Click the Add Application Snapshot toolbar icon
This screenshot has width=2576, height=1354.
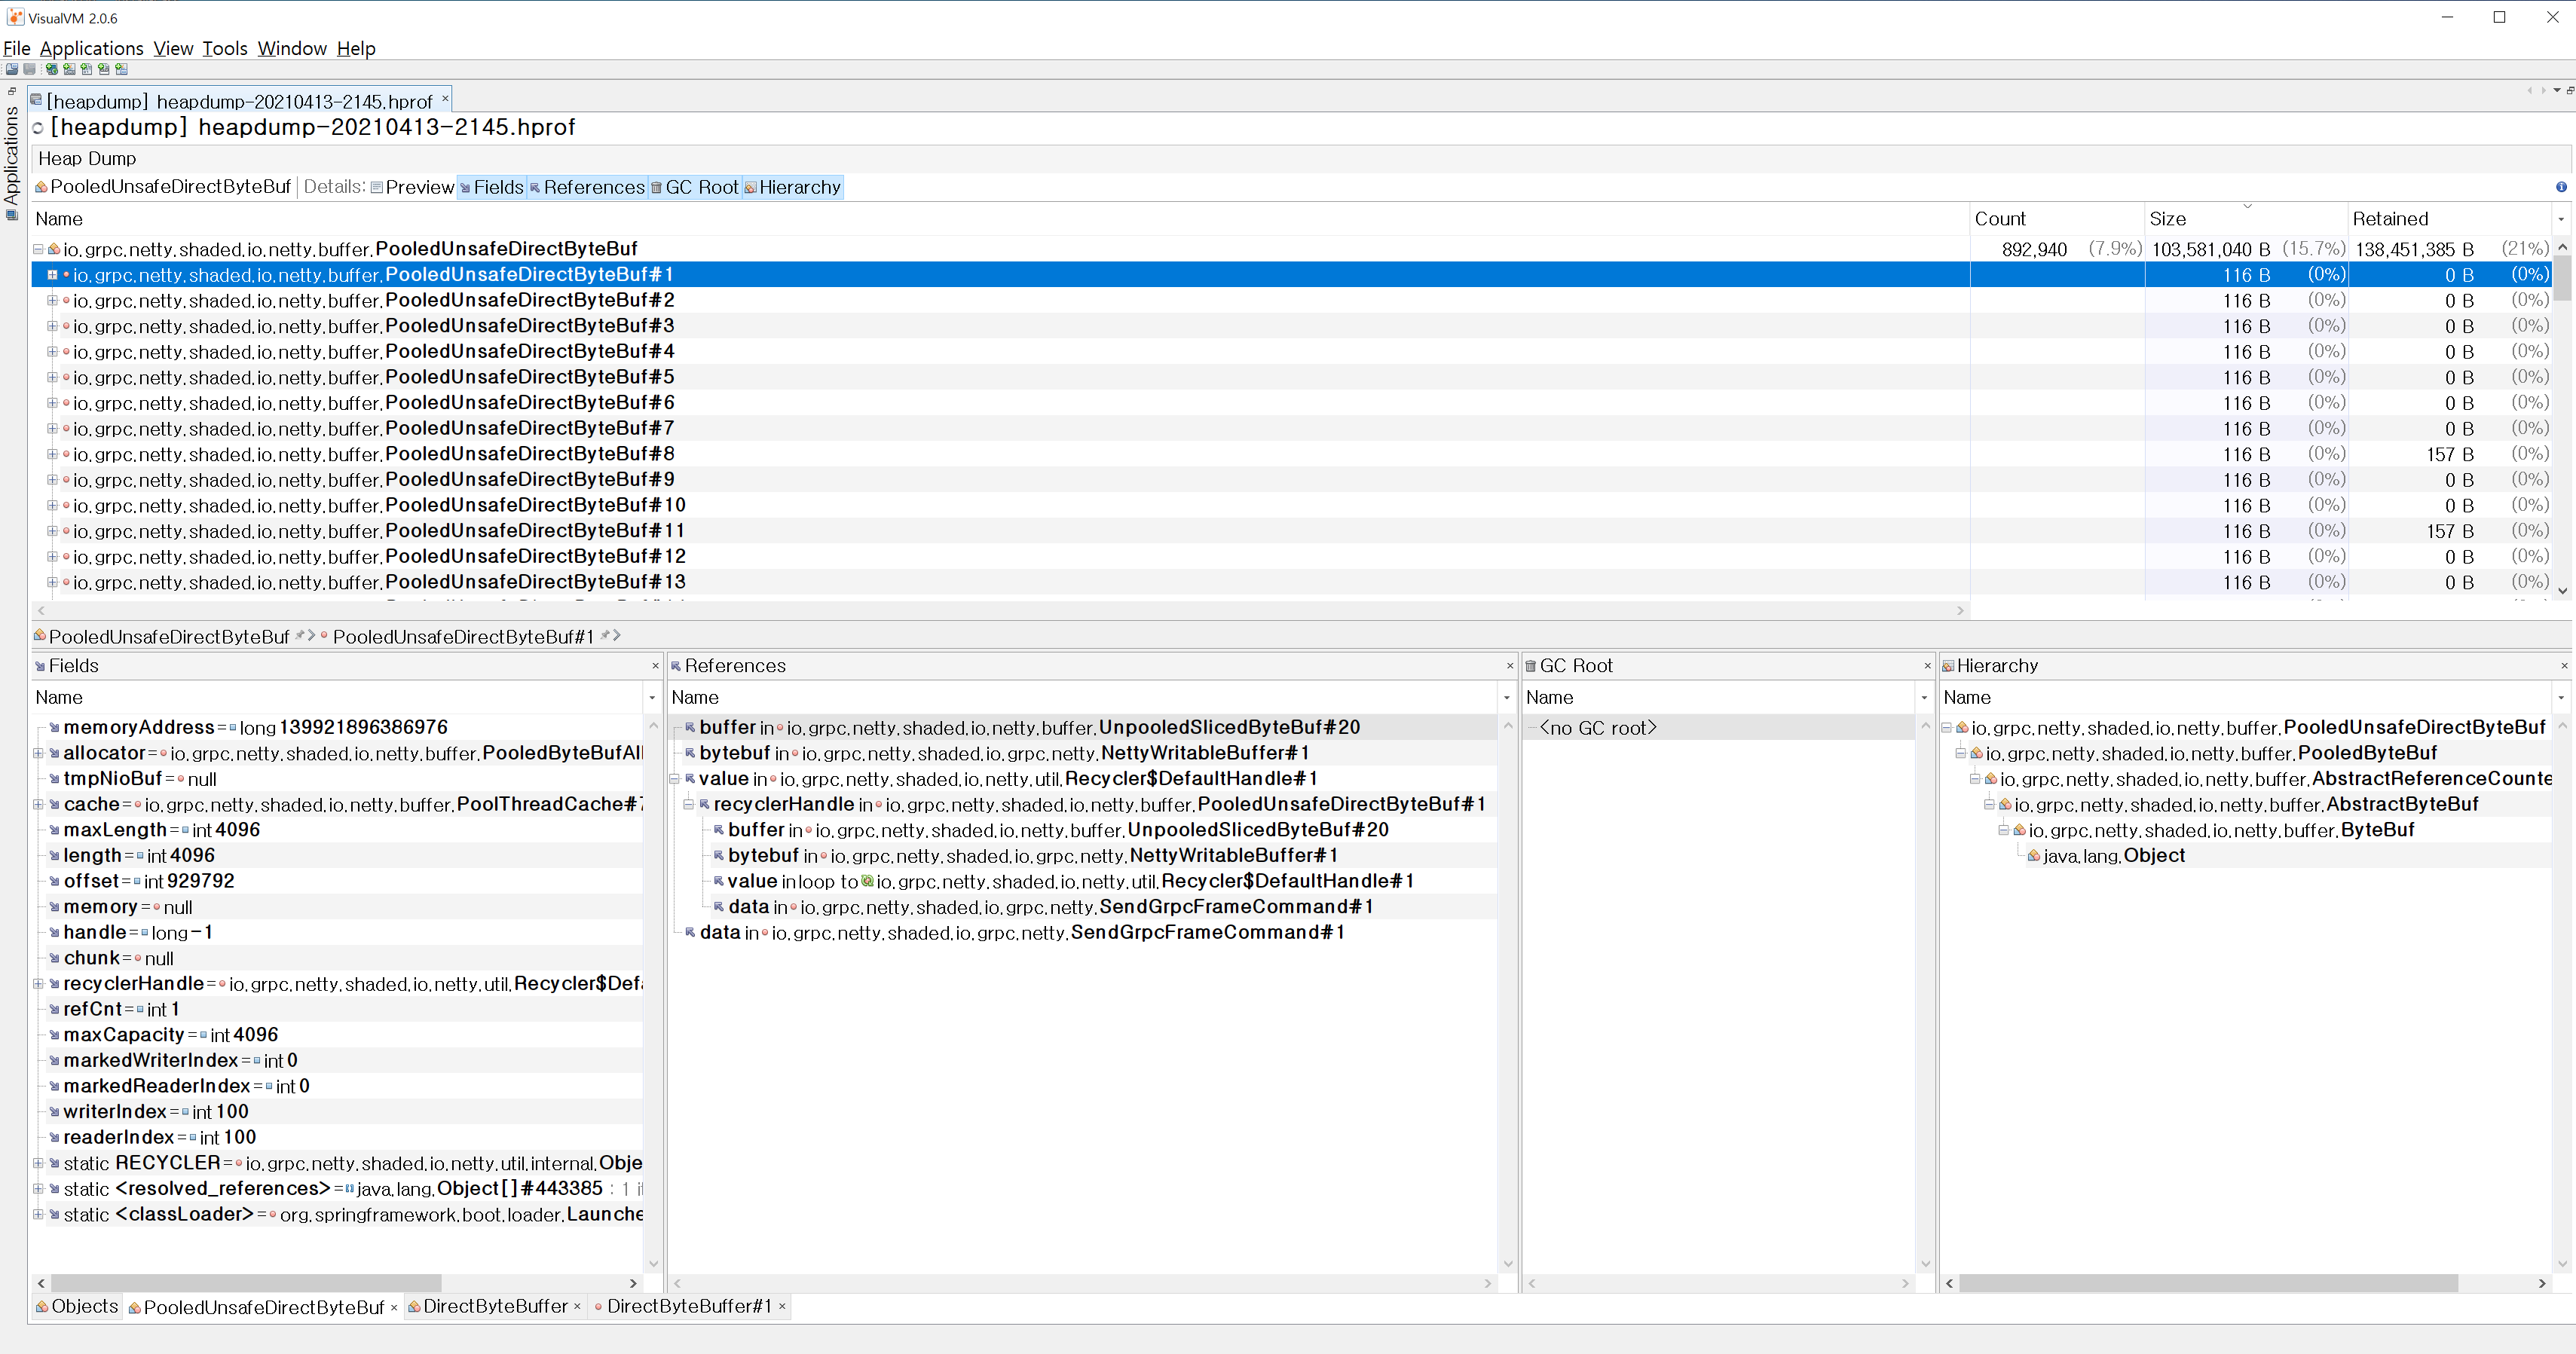(121, 69)
